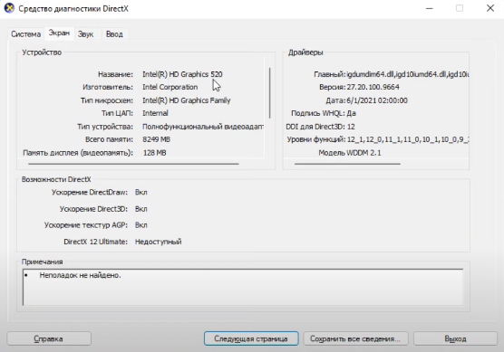This screenshot has width=504, height=352.
Task: Click the Ускорение DirectDraw Вкл value
Action: [141, 192]
